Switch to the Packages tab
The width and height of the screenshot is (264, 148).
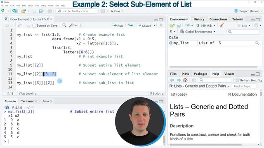point(200,74)
